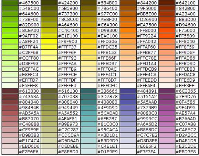
Task: Pick the purple swatch for #6C3365
Action: (x=167, y=91)
